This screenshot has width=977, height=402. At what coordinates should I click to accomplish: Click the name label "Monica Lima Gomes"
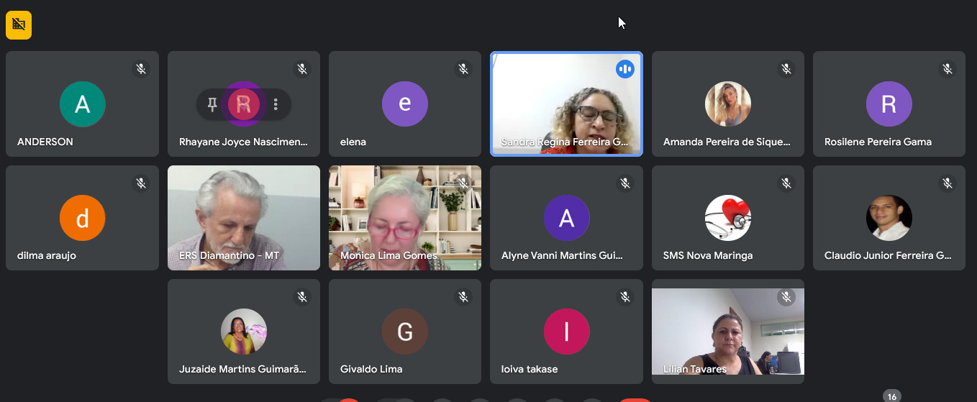coord(388,255)
